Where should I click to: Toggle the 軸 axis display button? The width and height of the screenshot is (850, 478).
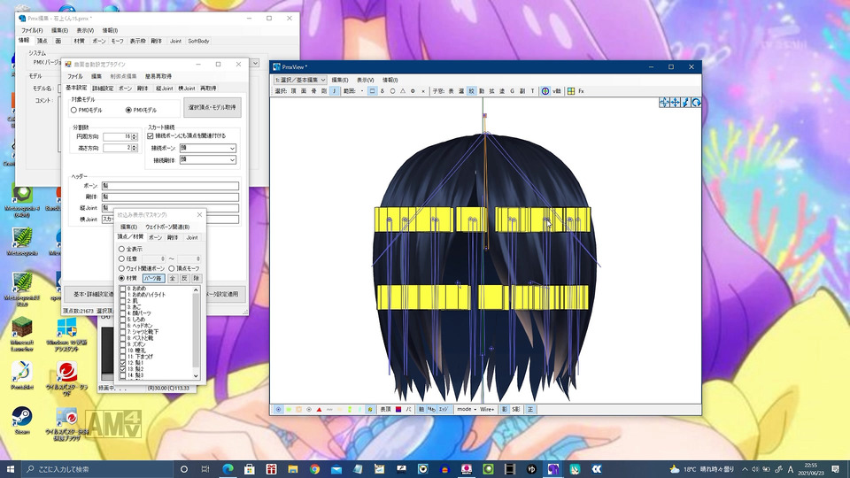pyautogui.click(x=421, y=409)
